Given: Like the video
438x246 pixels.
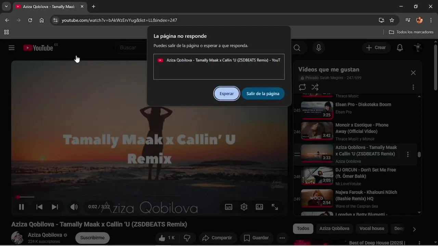Looking at the screenshot, I should click(167, 238).
